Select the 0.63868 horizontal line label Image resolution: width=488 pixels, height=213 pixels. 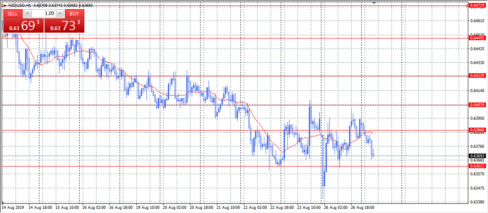[x=477, y=130]
